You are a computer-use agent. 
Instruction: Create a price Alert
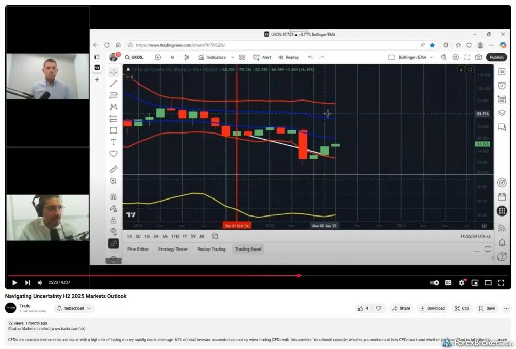pyautogui.click(x=263, y=57)
